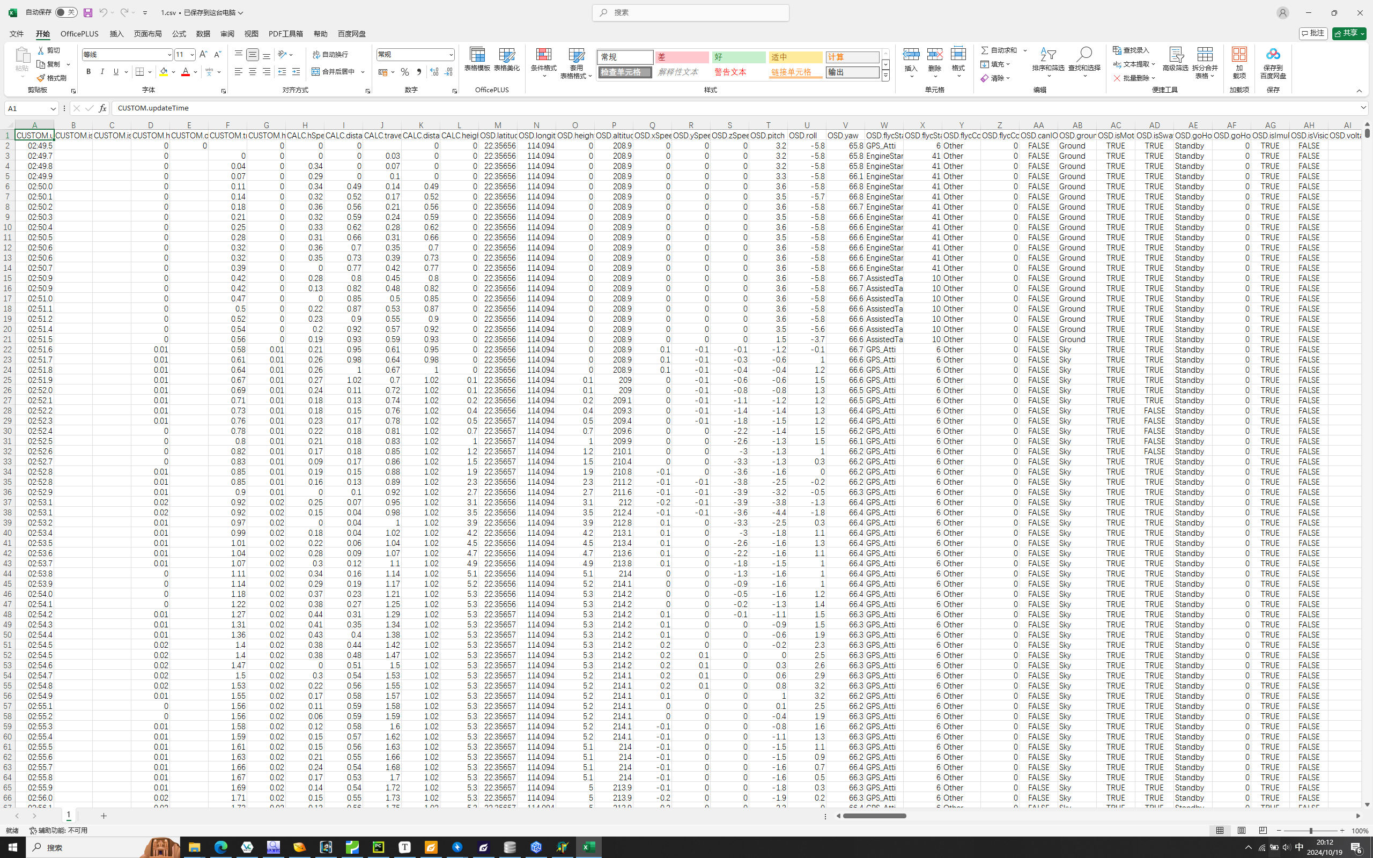The width and height of the screenshot is (1373, 858).
Task: Open the Name Box dropdown arrow
Action: [53, 108]
